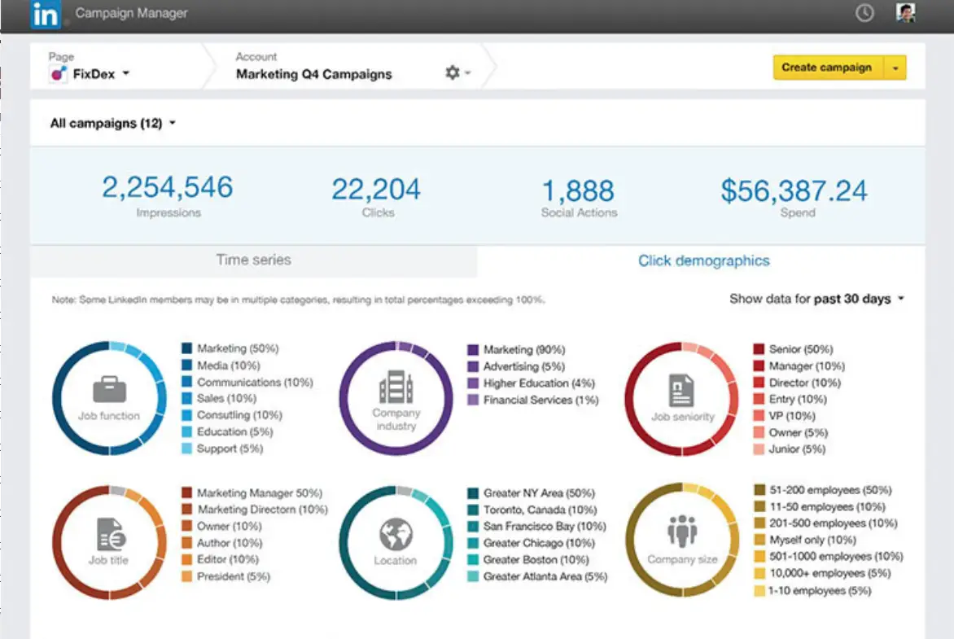
Task: Click the Job function briefcase icon
Action: coord(109,389)
